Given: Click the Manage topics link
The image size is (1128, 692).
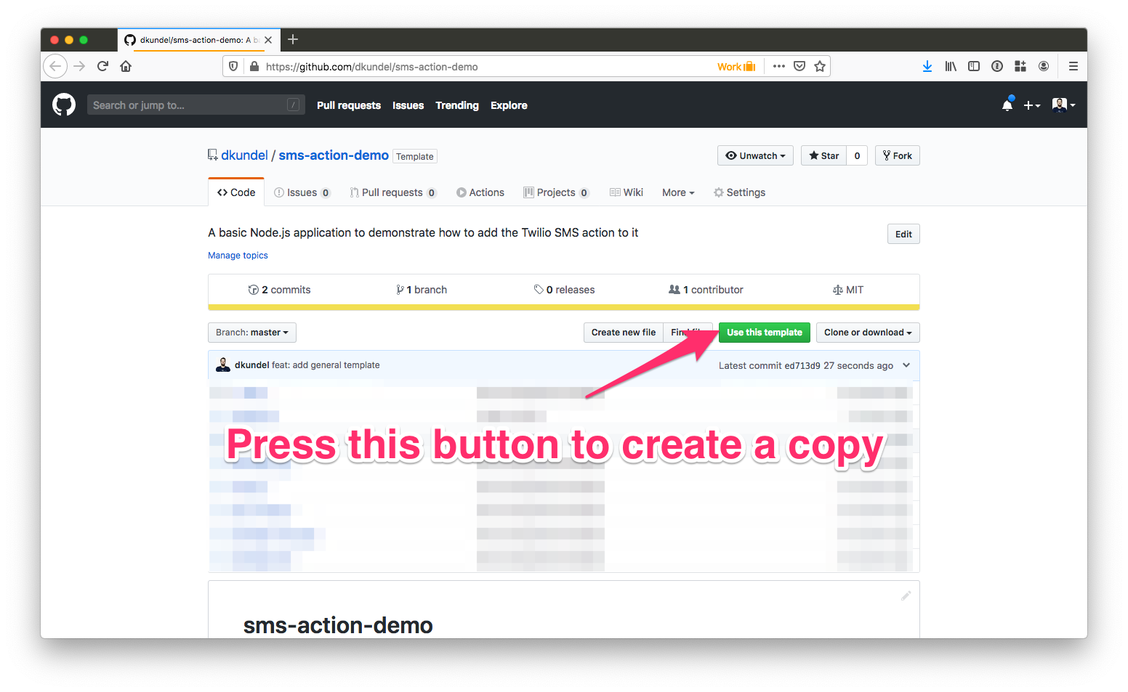Looking at the screenshot, I should [238, 256].
